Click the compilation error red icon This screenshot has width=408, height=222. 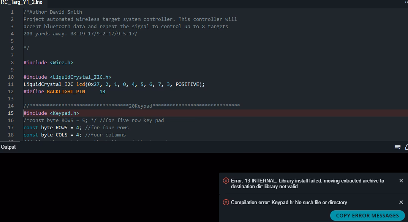click(x=226, y=202)
